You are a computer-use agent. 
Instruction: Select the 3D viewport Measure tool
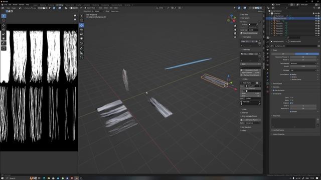81,53
